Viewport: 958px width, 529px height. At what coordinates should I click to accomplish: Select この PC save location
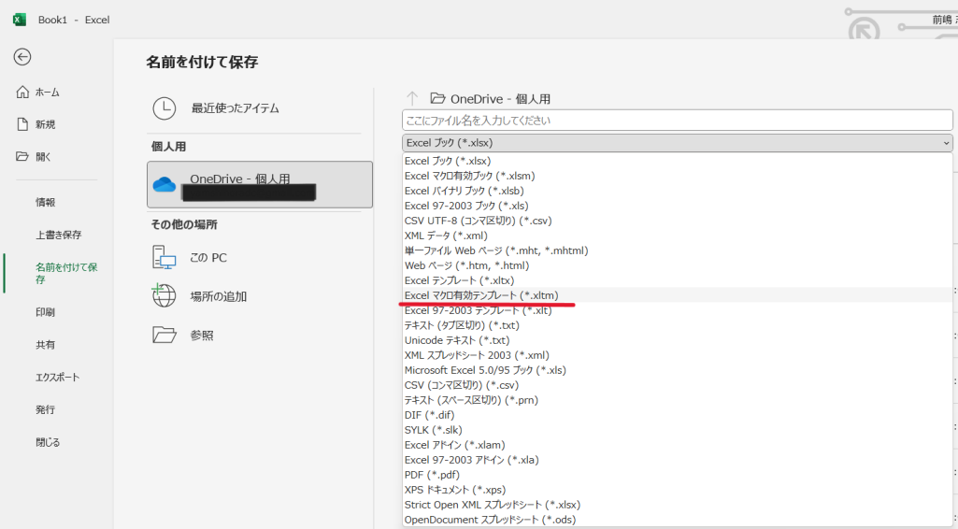tap(190, 258)
